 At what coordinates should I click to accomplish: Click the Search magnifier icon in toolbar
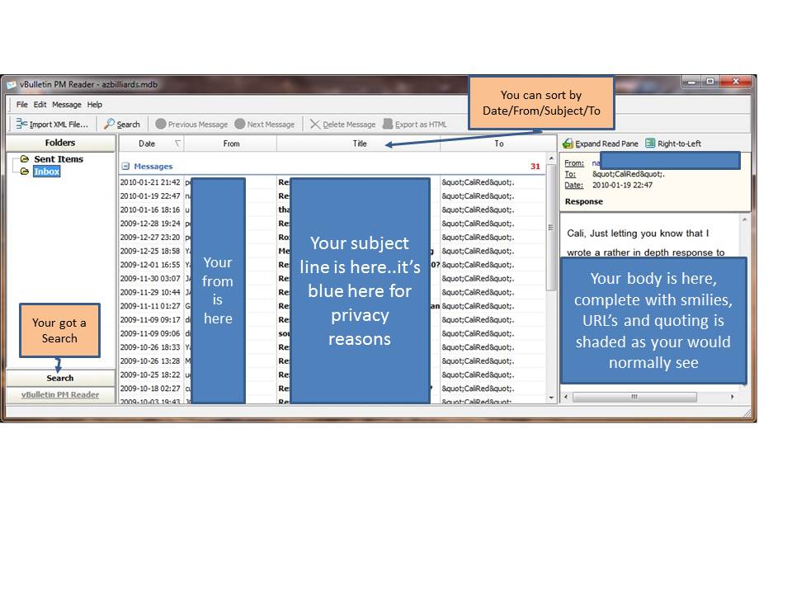(x=109, y=125)
